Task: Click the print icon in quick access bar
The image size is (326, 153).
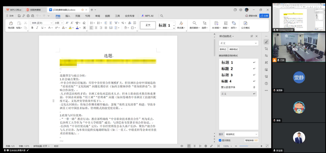Action: pos(28,16)
